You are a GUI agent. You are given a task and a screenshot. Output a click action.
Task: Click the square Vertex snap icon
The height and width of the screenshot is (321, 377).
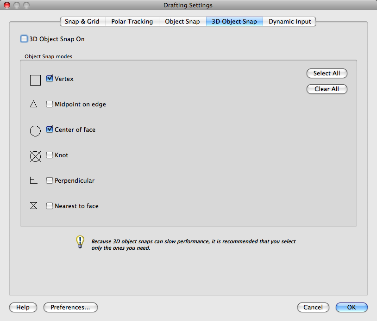coord(35,80)
